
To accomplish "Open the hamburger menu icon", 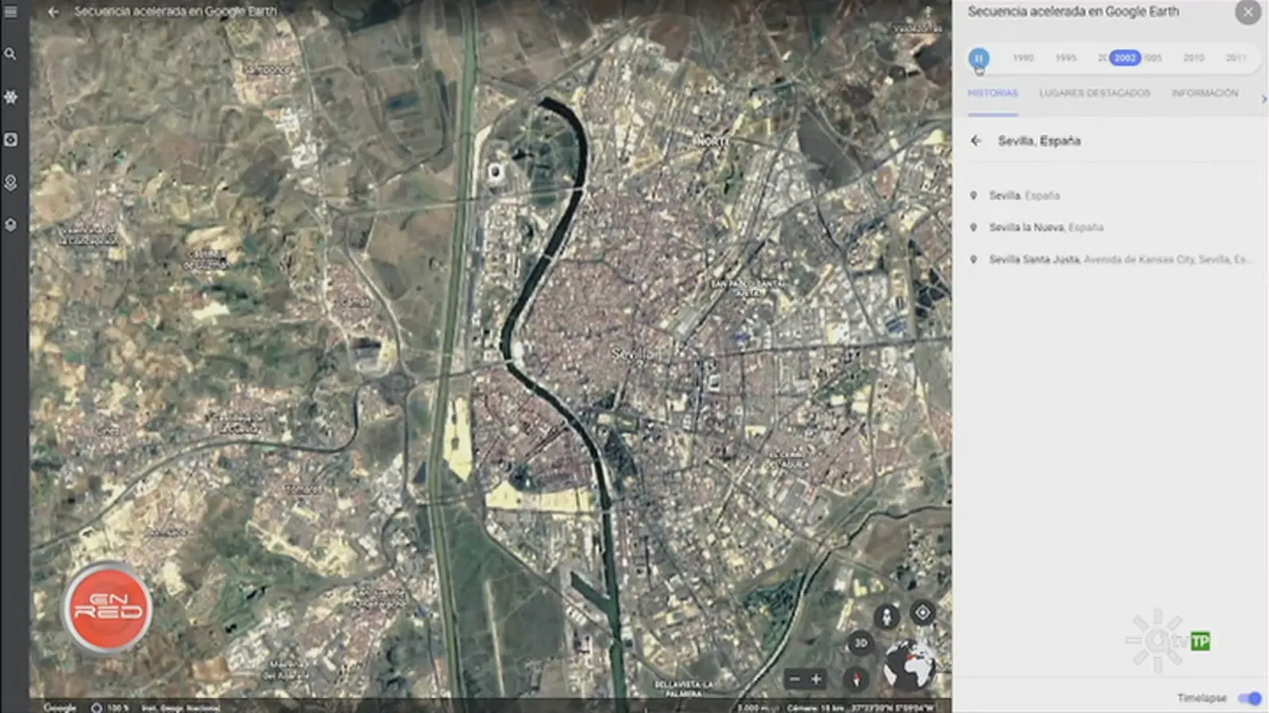I will coord(10,12).
